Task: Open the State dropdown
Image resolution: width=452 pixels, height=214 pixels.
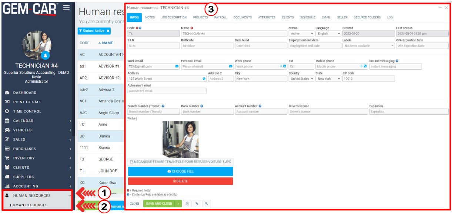Action: pyautogui.click(x=328, y=79)
